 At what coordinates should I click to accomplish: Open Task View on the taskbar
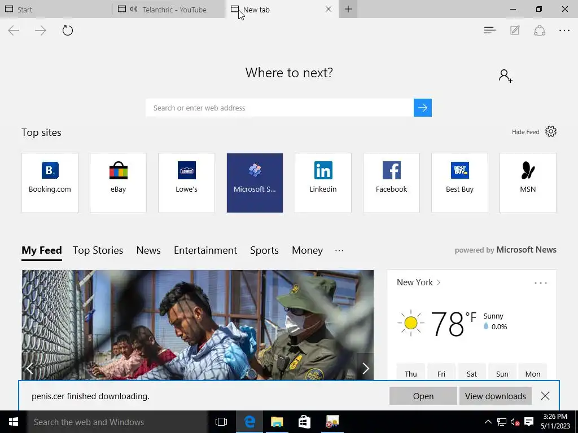(x=221, y=422)
